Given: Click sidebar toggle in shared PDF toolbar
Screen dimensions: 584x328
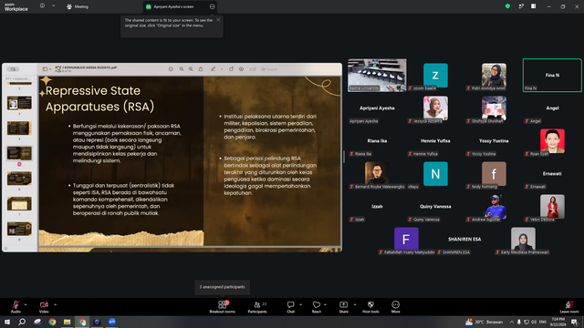Looking at the screenshot, I should 45,69.
